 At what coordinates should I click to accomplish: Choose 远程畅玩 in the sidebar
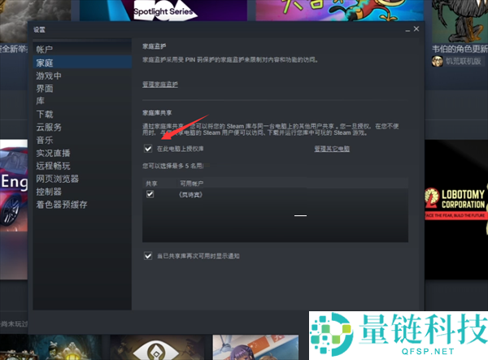[53, 166]
